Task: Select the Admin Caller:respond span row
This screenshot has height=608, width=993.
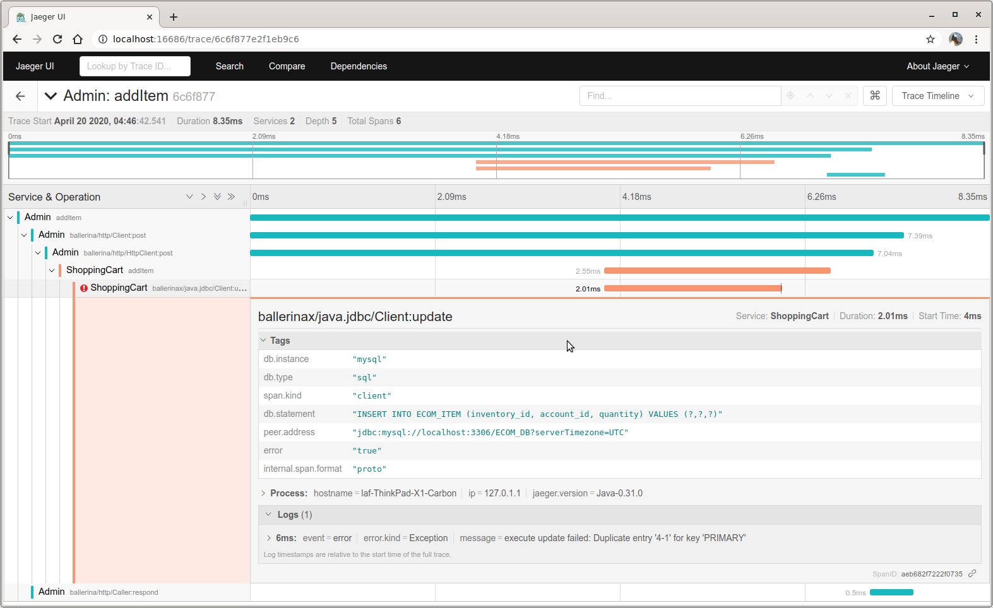Action: 98,592
